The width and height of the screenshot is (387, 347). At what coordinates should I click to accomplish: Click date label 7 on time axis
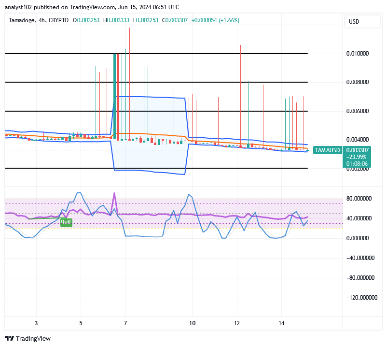pos(125,323)
